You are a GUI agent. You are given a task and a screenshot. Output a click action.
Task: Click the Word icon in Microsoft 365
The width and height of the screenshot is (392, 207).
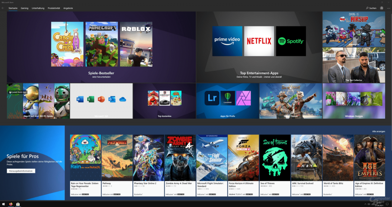click(x=80, y=99)
